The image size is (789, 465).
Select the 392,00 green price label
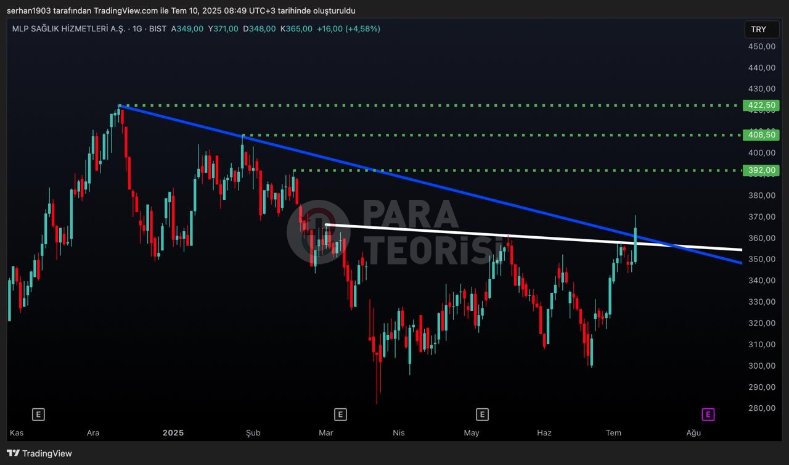point(762,170)
